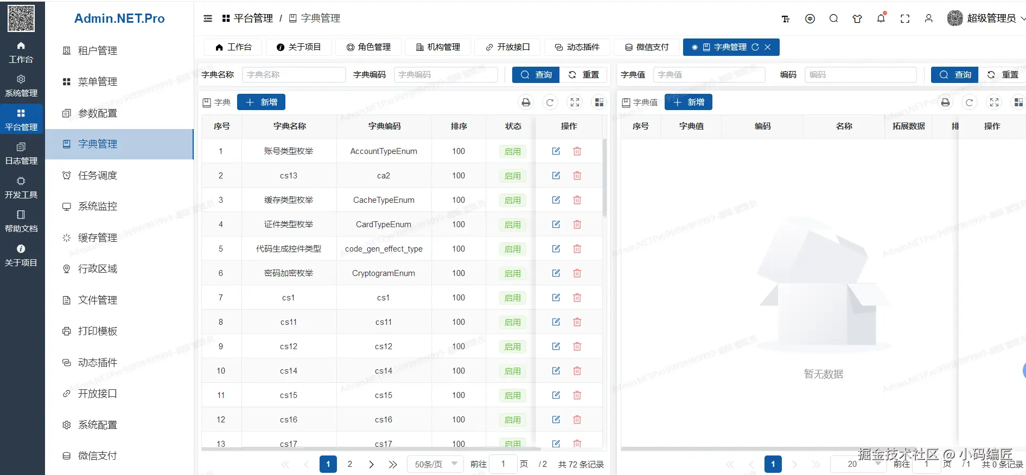Click the dictionary table horizontal scrollbar
The width and height of the screenshot is (1026, 475).
(371, 449)
